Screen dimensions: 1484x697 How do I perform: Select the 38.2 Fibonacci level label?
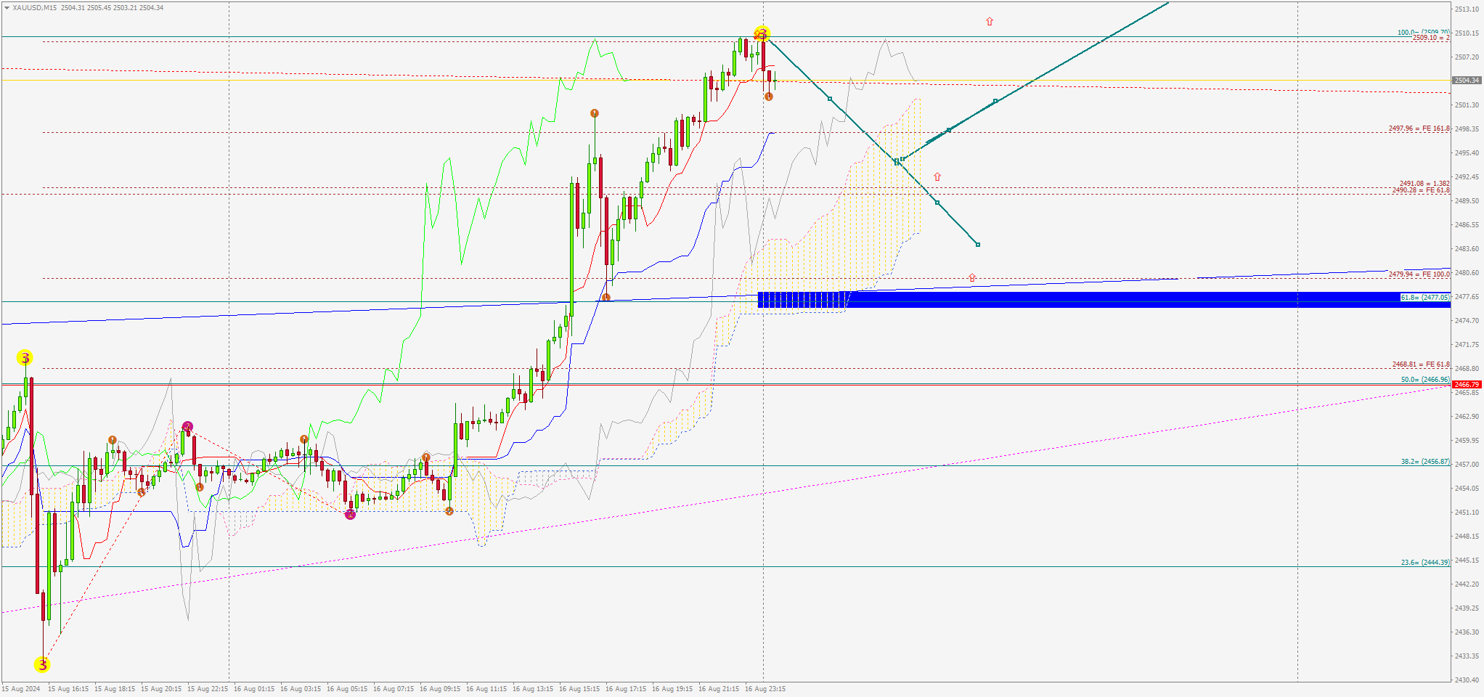pos(1424,462)
